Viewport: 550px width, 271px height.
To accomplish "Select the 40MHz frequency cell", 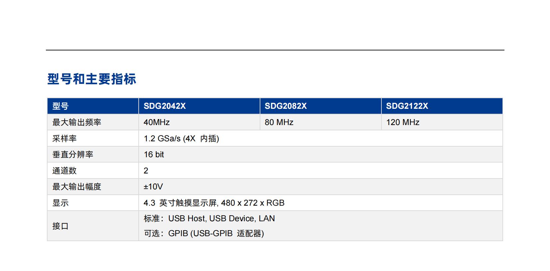I will [x=157, y=122].
